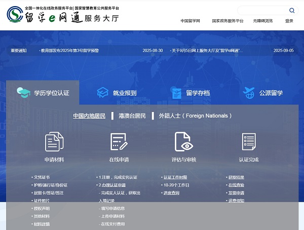304x230 pixels.
Task: Open the 进度查询 link
Action: click(x=171, y=193)
